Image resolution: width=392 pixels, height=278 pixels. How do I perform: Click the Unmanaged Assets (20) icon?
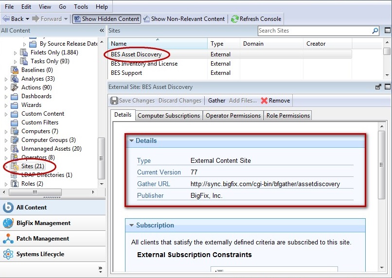[x=15, y=149]
